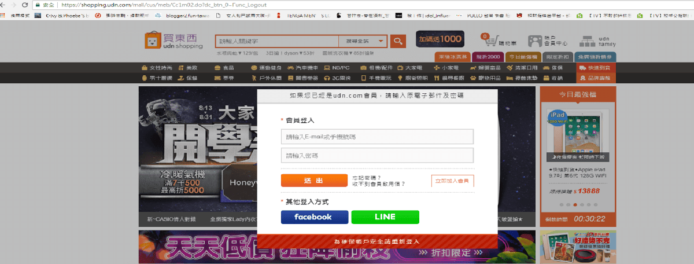Screen dimensions: 694x264
Task: Open the 小家電 category
Action: [446, 68]
